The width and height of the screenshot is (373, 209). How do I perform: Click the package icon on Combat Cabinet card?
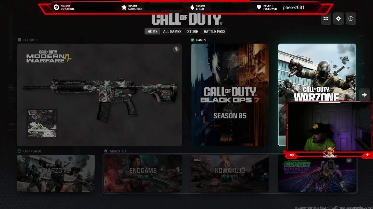click(x=349, y=161)
